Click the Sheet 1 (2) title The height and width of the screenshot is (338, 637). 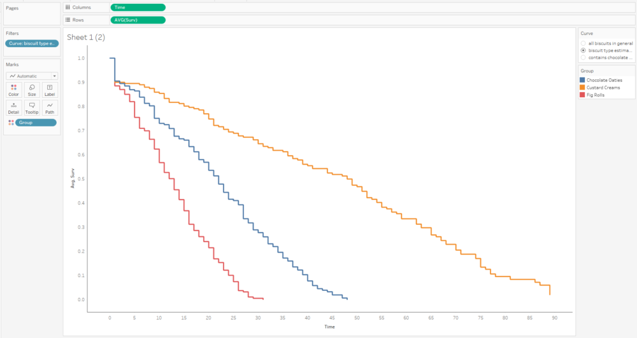pos(86,37)
